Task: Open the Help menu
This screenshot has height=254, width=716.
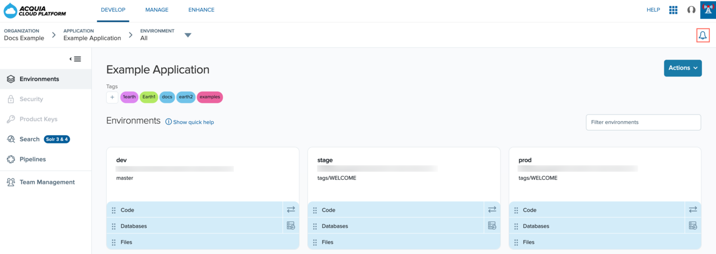Action: 653,10
